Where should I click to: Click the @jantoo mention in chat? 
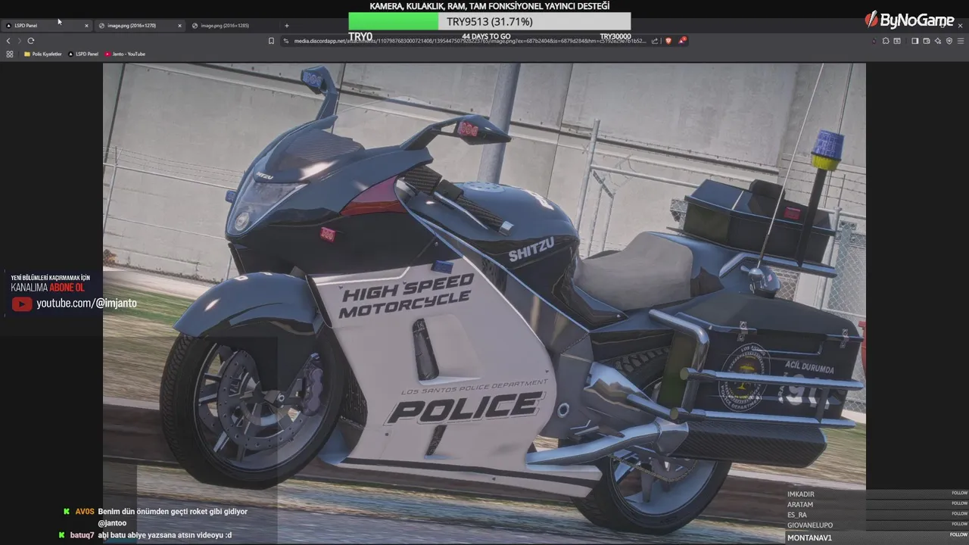click(x=112, y=523)
